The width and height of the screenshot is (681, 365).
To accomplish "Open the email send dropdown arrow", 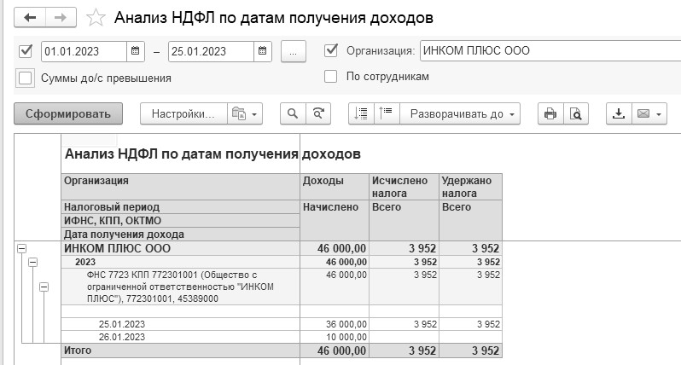I will [x=659, y=114].
